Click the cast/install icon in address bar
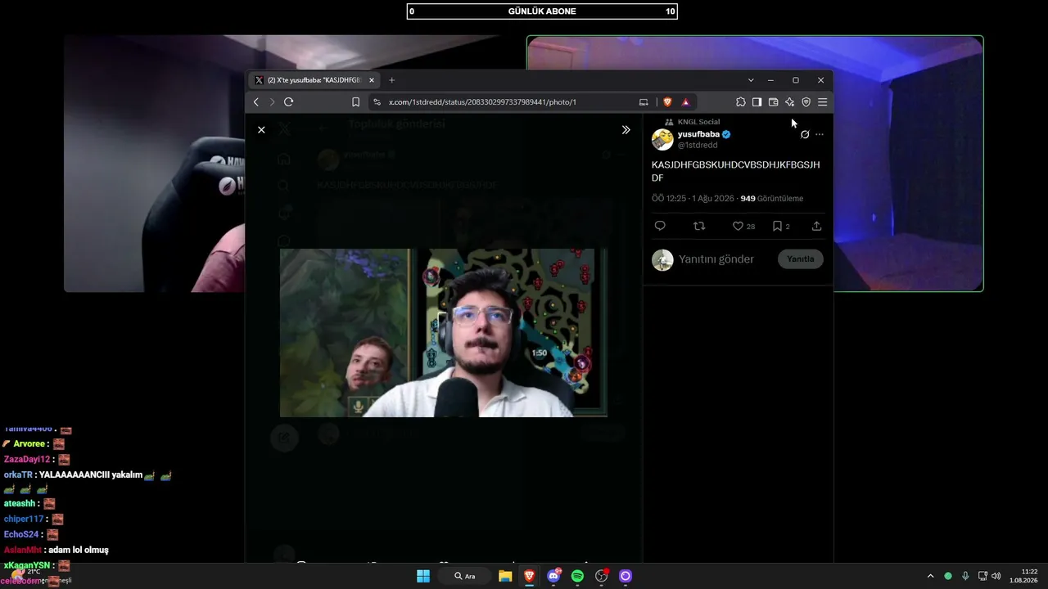The width and height of the screenshot is (1048, 589). point(644,102)
